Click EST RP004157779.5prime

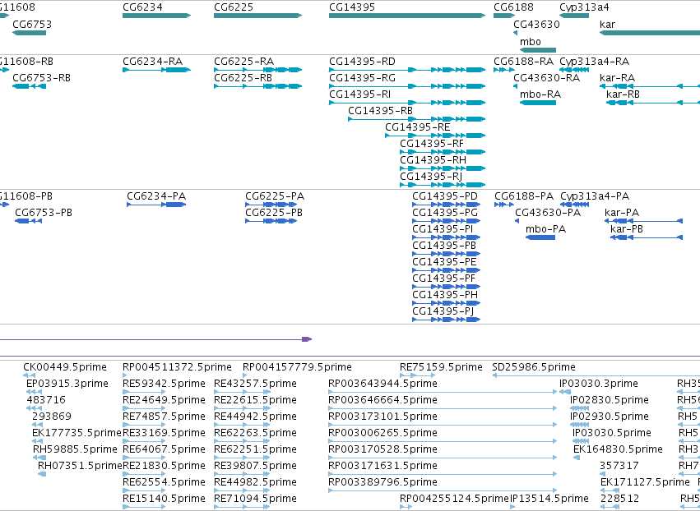click(x=297, y=367)
